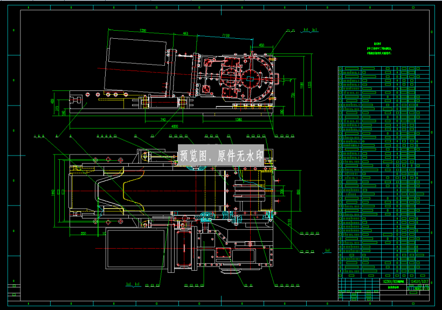
Task: Pick the 1180 vertical dimension text
Action: click(x=302, y=86)
